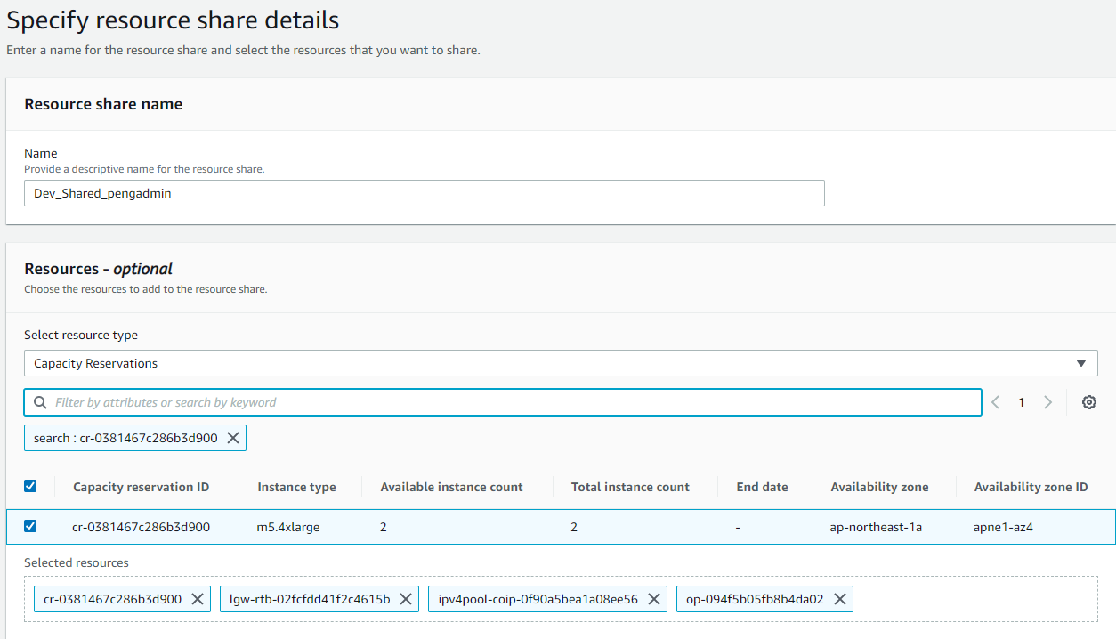Screen dimensions: 1116x639
Task: Expand the Capacity Reservations type selector
Action: click(x=1081, y=362)
